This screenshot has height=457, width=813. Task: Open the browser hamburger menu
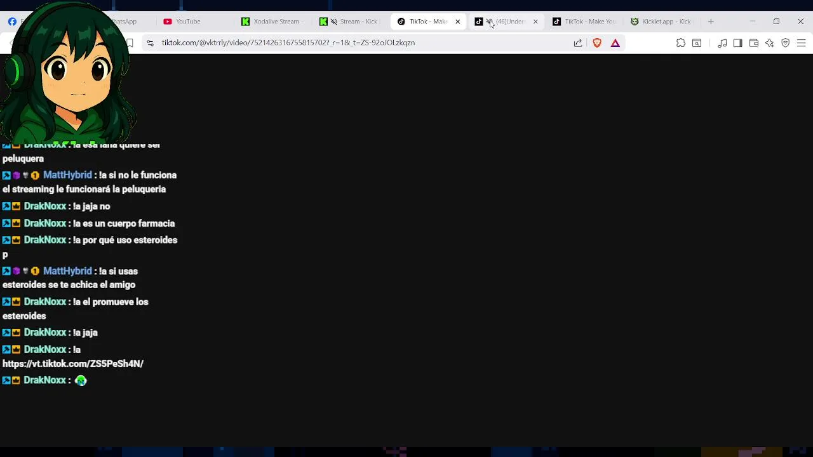pos(801,43)
